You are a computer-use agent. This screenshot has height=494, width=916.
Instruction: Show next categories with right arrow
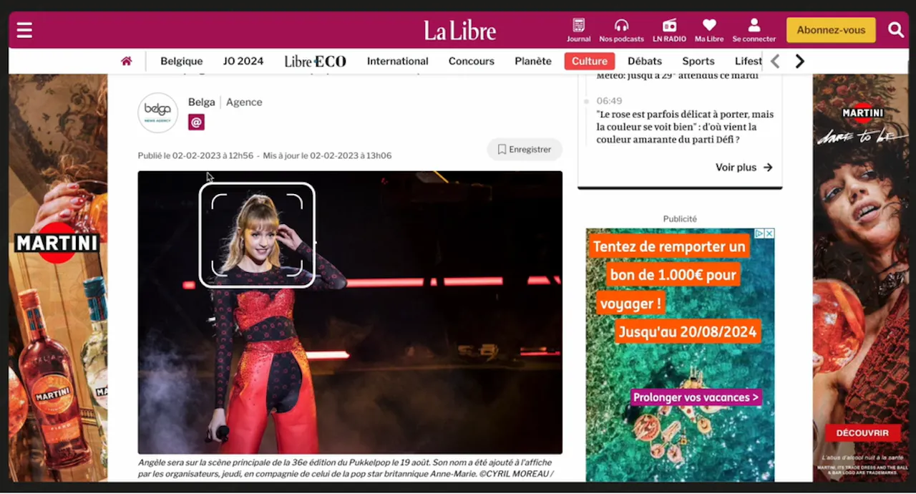coord(799,62)
